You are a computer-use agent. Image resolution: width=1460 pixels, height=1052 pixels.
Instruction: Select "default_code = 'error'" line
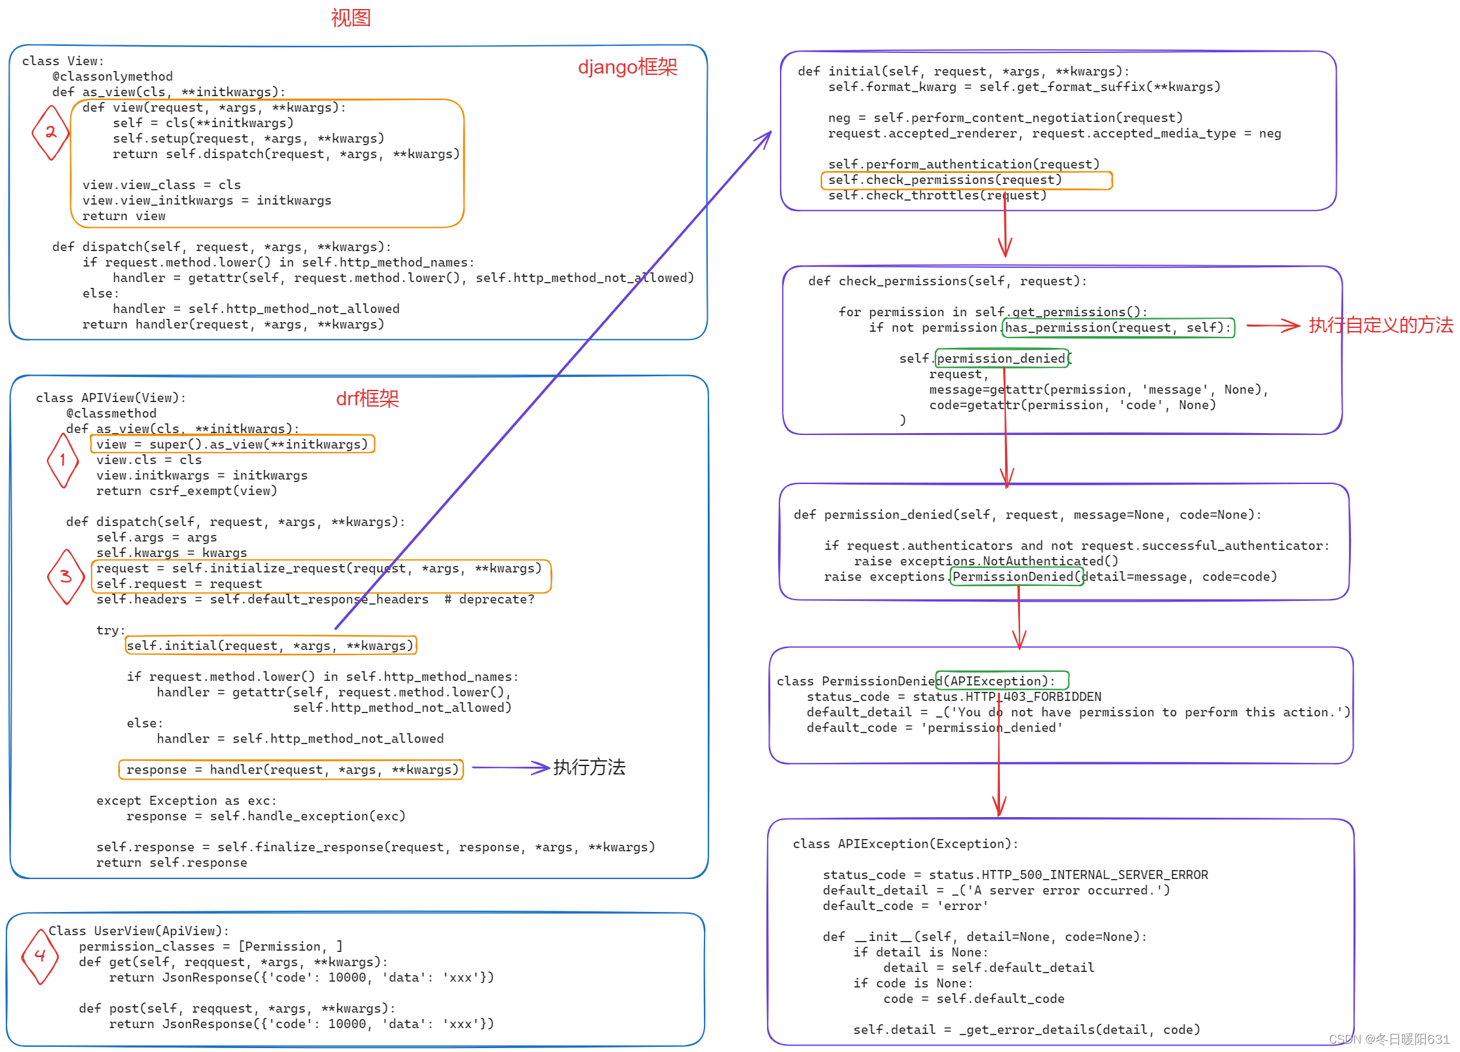(x=906, y=906)
